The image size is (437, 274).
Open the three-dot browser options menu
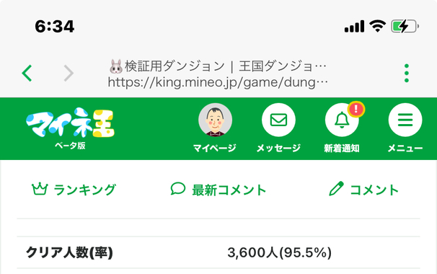(407, 73)
